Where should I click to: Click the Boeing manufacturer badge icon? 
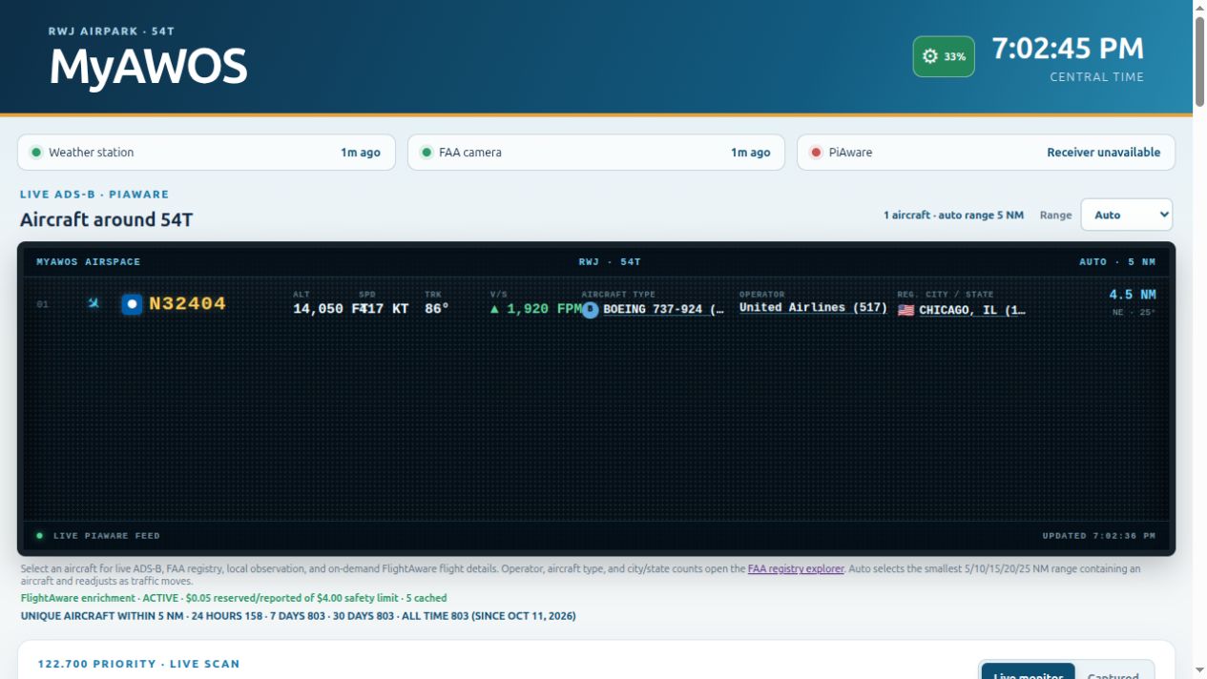[x=591, y=310]
